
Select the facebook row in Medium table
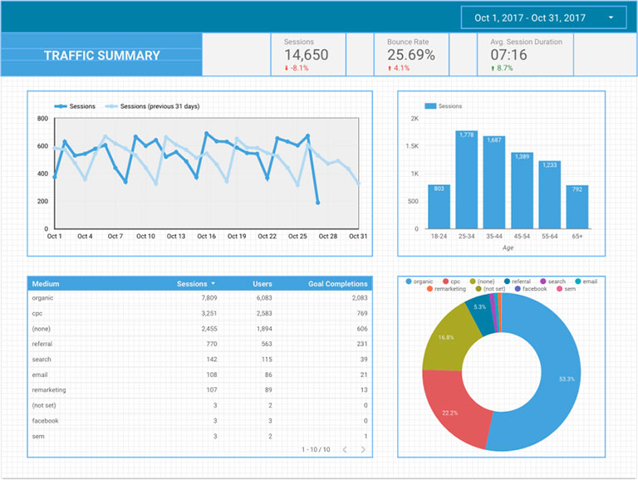tap(199, 420)
